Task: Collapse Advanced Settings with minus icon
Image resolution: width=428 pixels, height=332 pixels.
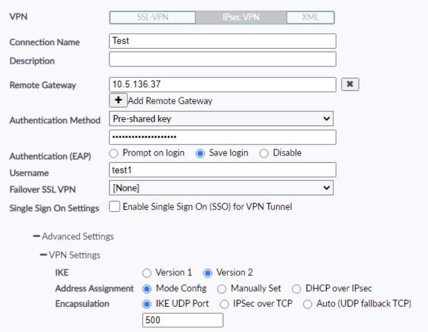Action: tap(37, 236)
